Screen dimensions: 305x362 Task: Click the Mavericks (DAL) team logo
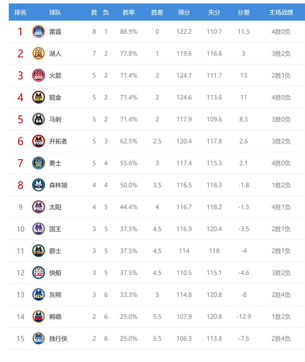38,338
